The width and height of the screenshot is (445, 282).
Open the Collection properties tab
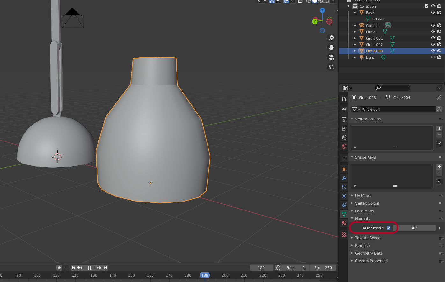pyautogui.click(x=344, y=158)
